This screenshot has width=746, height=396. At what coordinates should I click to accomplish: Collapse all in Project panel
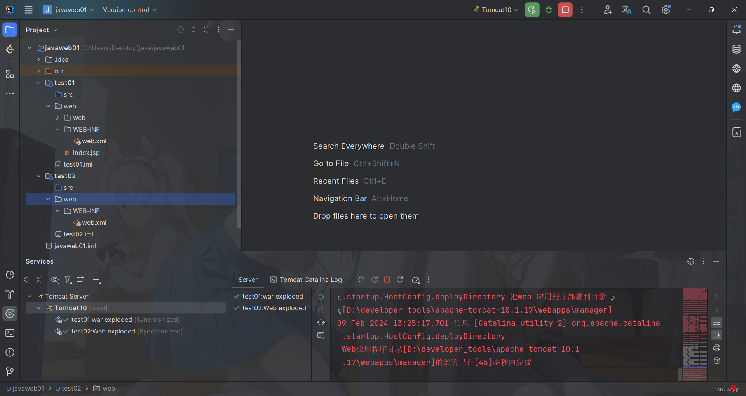coord(206,30)
